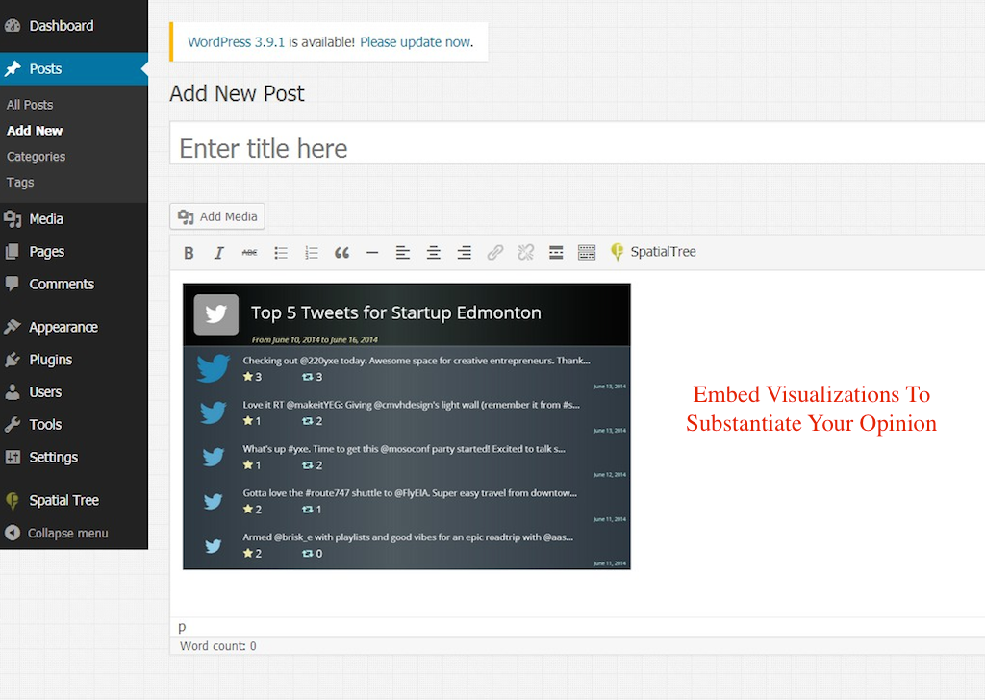
Task: Click the Appearance brush icon
Action: (13, 327)
